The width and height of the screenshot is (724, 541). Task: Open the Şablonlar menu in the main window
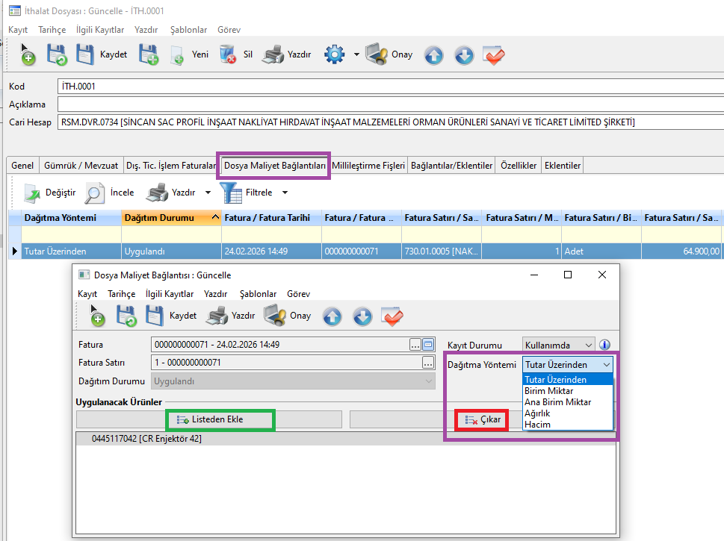188,30
